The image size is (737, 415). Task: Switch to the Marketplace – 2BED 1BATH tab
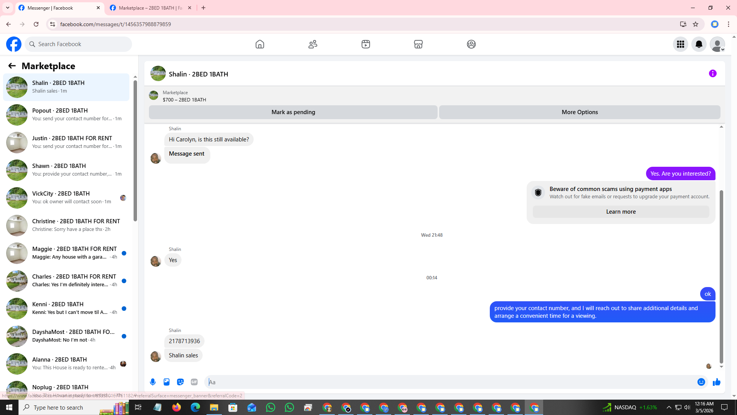point(150,8)
